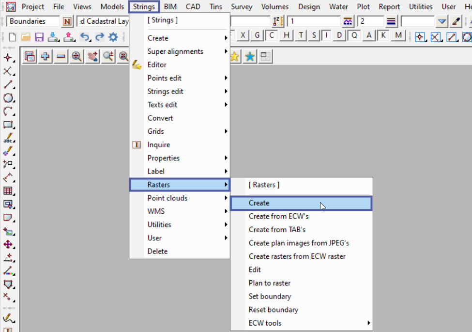
Task: Click the blue plus view button
Action: click(x=45, y=57)
